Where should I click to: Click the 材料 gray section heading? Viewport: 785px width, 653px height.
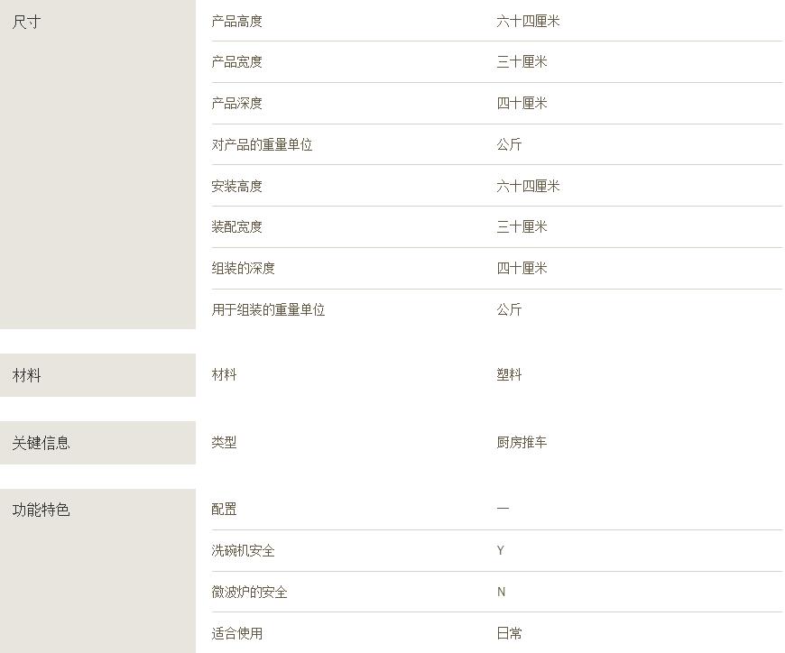coord(27,375)
